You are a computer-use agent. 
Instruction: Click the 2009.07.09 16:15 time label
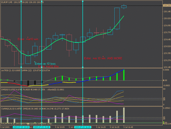83,127
